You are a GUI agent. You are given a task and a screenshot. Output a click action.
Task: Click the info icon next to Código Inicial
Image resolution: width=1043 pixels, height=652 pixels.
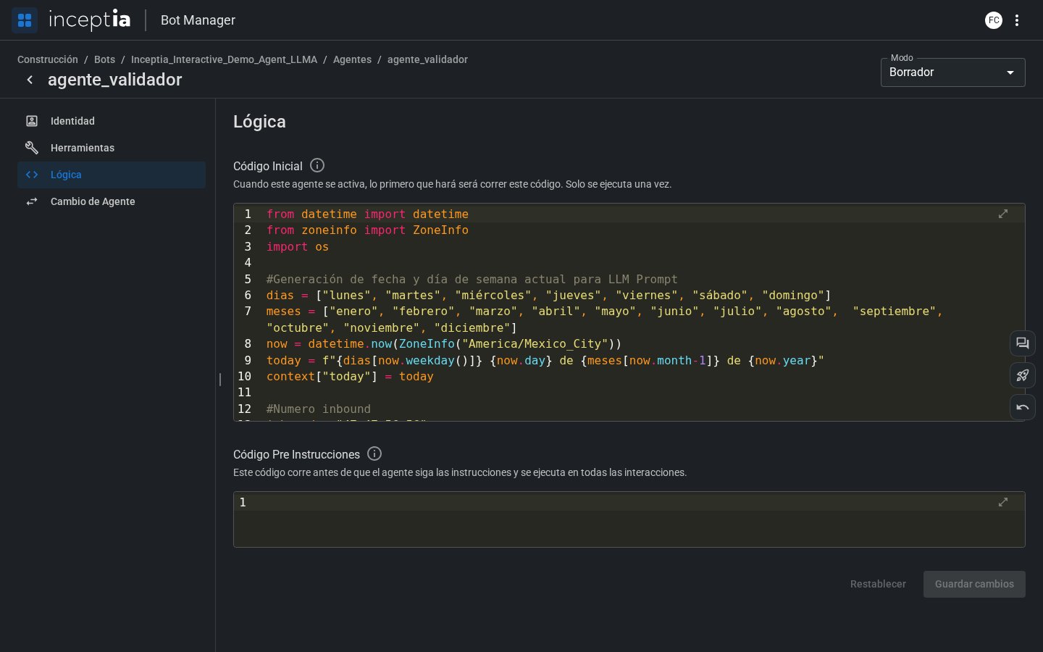[x=317, y=165]
